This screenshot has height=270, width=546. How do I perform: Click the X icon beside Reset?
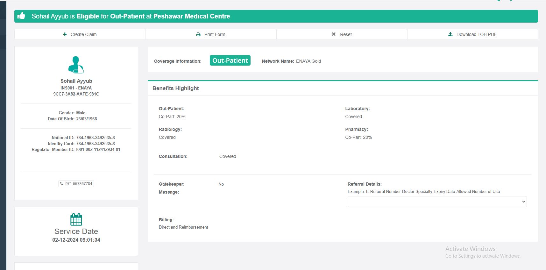(334, 34)
